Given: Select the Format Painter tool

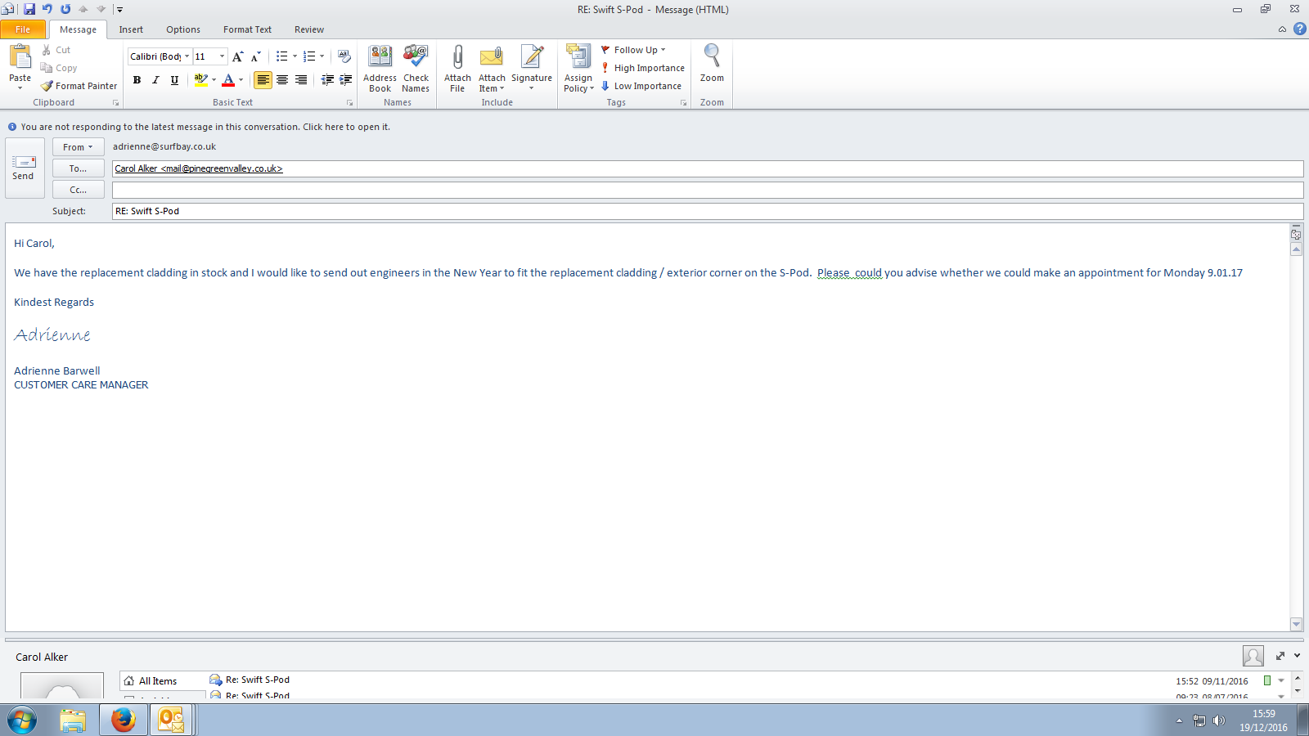Looking at the screenshot, I should pyautogui.click(x=79, y=86).
